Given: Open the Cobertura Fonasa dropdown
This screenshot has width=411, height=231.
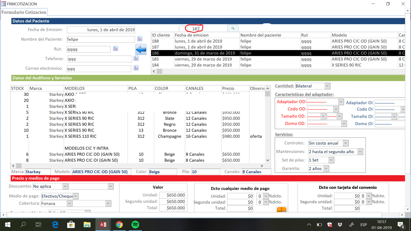Looking at the screenshot, I should (69, 204).
